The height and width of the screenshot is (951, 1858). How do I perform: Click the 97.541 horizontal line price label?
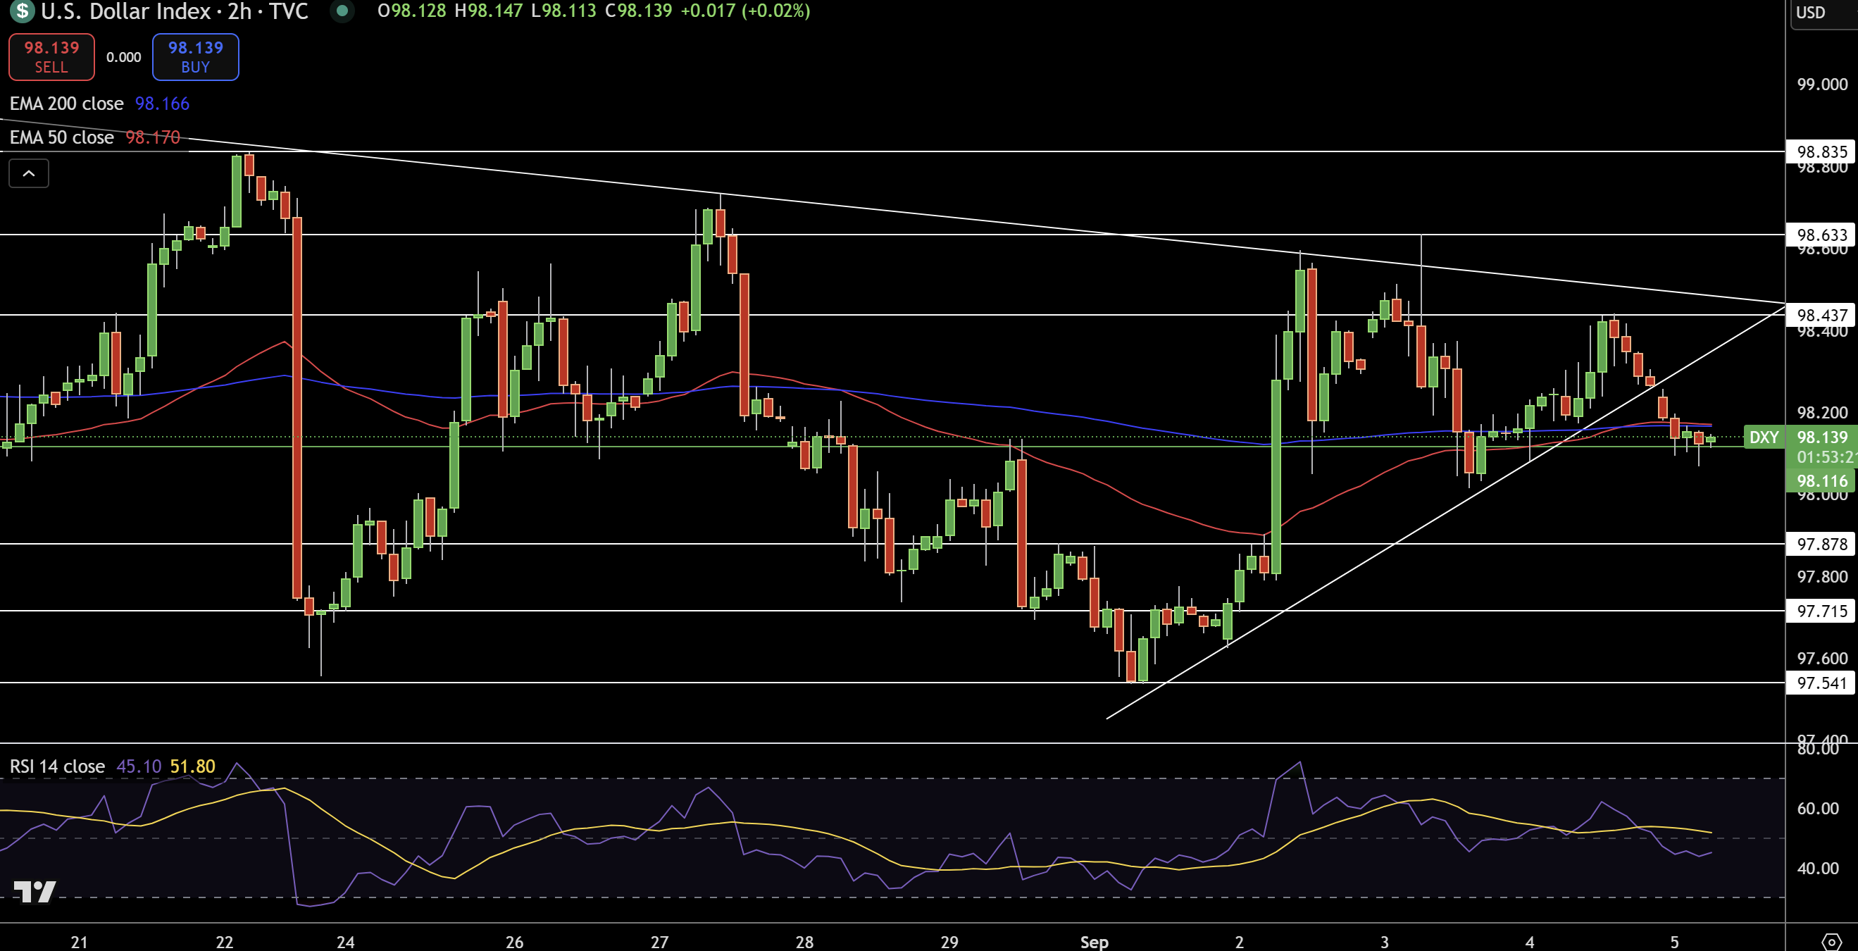point(1821,683)
